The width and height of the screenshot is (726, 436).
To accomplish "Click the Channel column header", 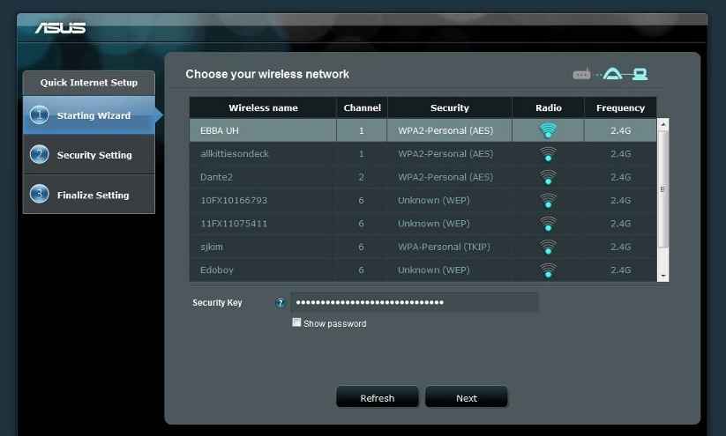I will pyautogui.click(x=362, y=107).
